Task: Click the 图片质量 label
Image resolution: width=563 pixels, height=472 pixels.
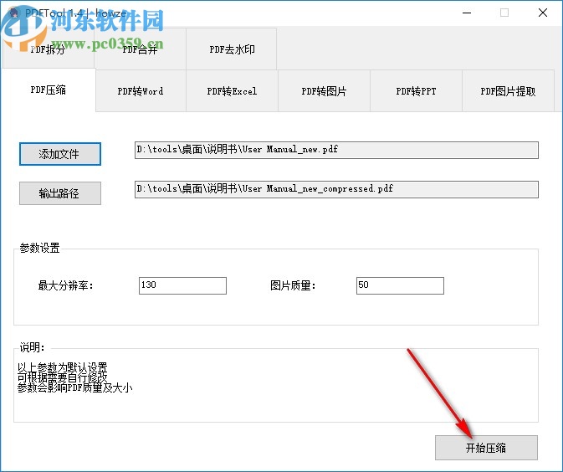Action: [293, 285]
